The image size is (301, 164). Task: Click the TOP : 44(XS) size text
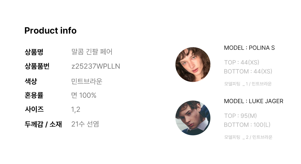point(241,62)
